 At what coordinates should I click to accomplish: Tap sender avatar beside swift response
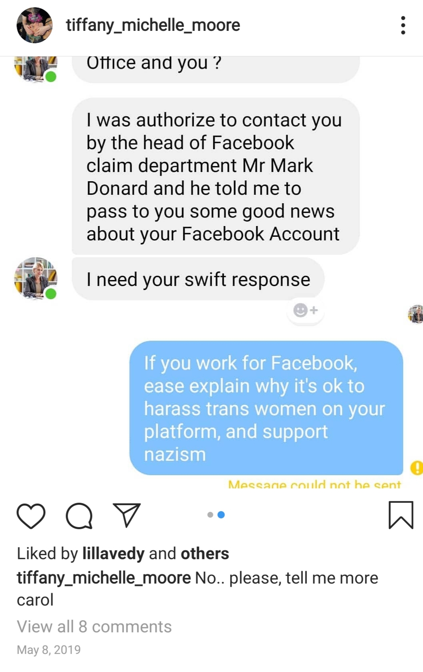click(36, 278)
